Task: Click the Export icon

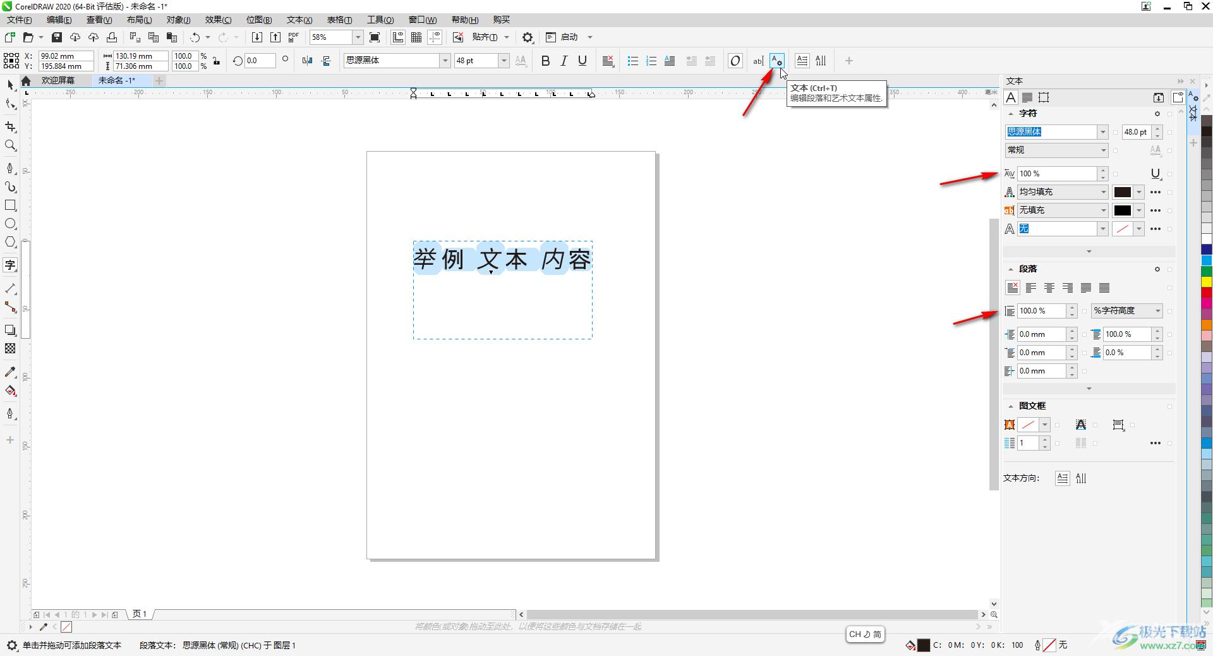Action: coord(275,37)
